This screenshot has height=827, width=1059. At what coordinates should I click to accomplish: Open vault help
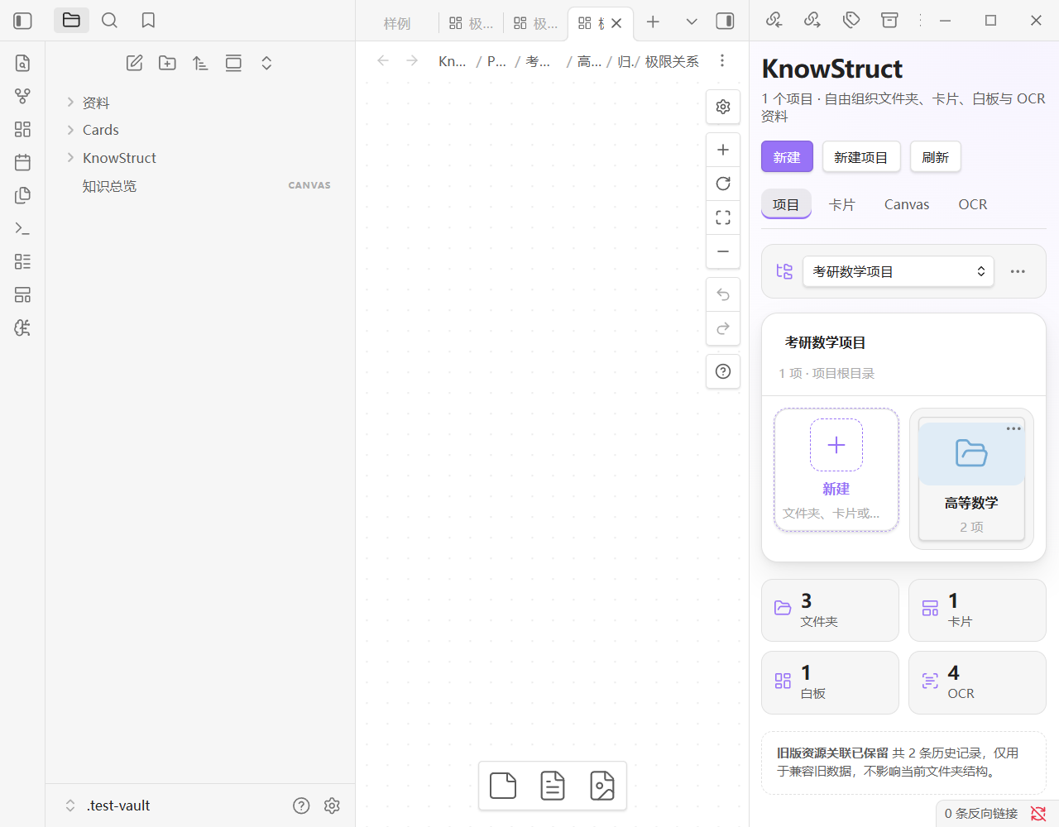(301, 805)
